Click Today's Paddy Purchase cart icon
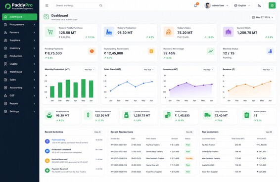 (x=50, y=32)
